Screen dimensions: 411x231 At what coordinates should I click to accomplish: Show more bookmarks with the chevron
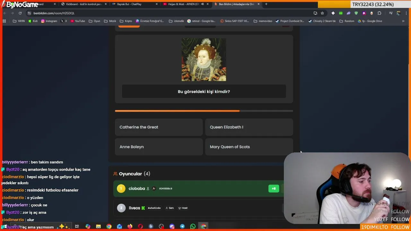403,21
